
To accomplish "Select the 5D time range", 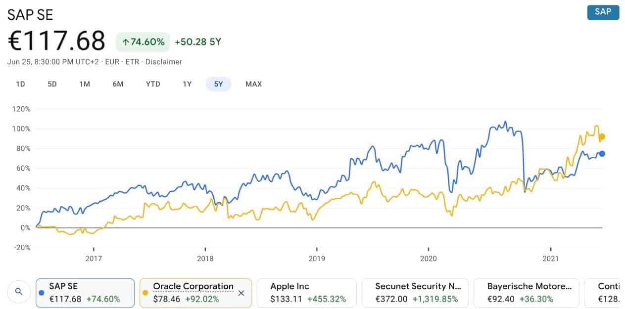I will (x=52, y=84).
